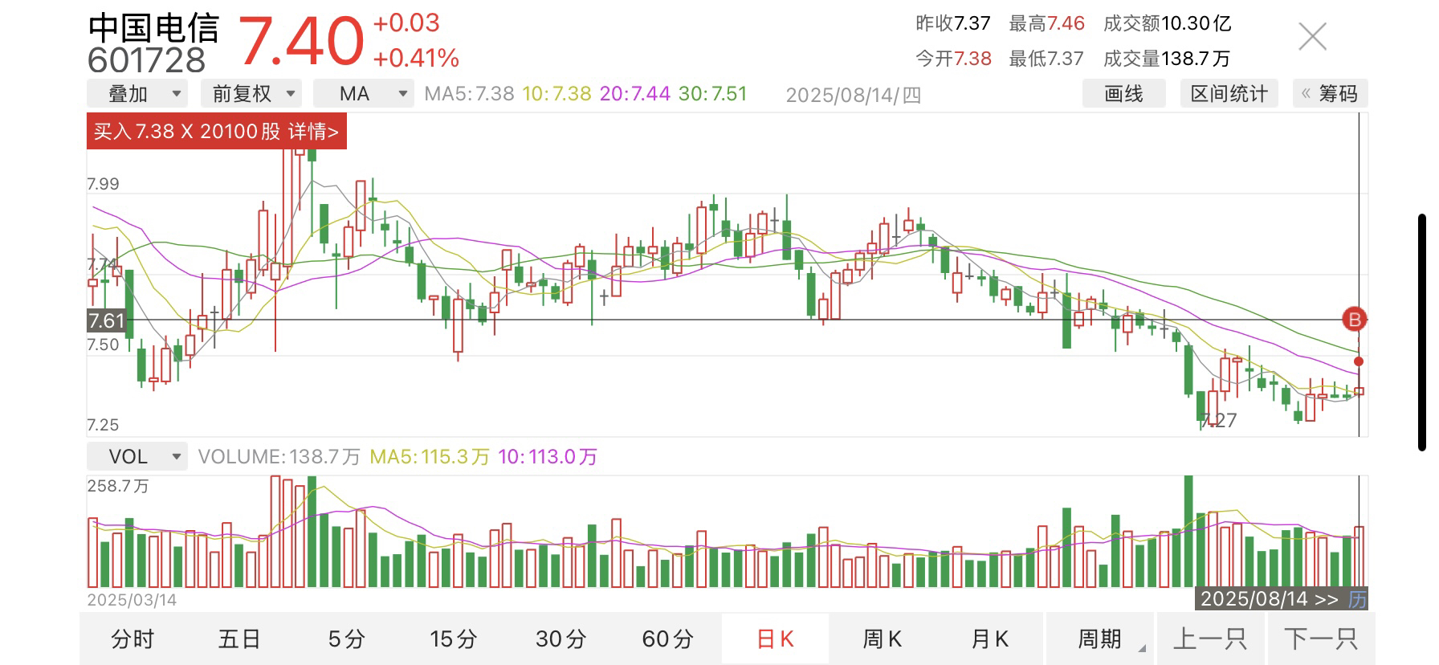
Task: Select the 30分 minute chart tab
Action: click(x=561, y=639)
